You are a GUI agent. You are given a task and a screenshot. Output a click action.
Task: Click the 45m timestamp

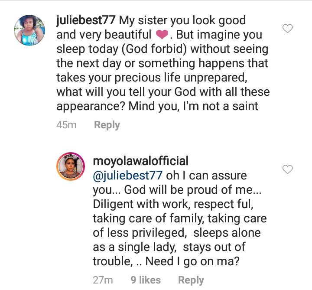(x=66, y=125)
